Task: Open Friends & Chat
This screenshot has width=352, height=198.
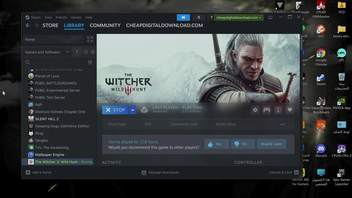Action: pyautogui.click(x=284, y=172)
